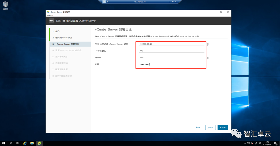Click the link-shaped tray icon
Image resolution: width=280 pixels, height=146 pixels.
pyautogui.click(x=256, y=143)
